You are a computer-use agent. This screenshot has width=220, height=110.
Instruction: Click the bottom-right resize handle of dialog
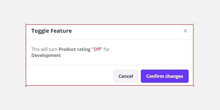pyautogui.click(x=194, y=86)
